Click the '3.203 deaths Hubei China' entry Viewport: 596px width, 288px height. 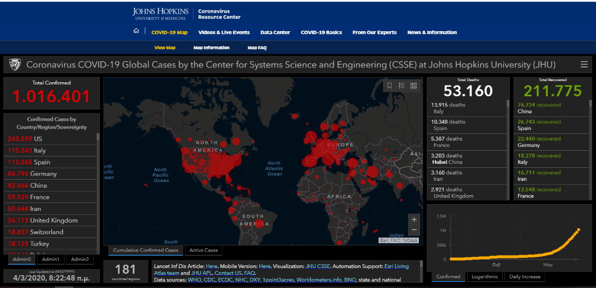[467, 159]
